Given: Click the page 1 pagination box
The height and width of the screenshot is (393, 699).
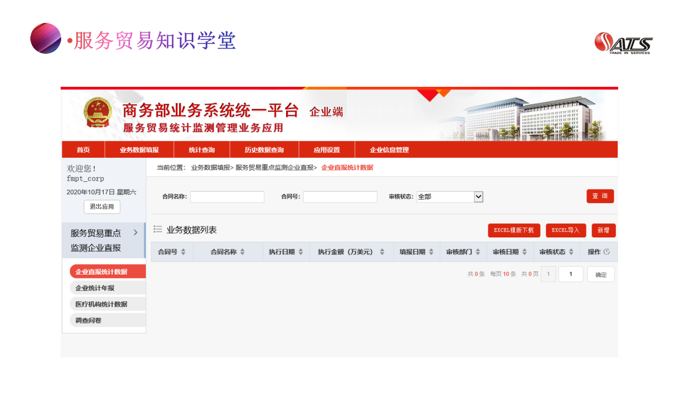Looking at the screenshot, I should pyautogui.click(x=548, y=274).
